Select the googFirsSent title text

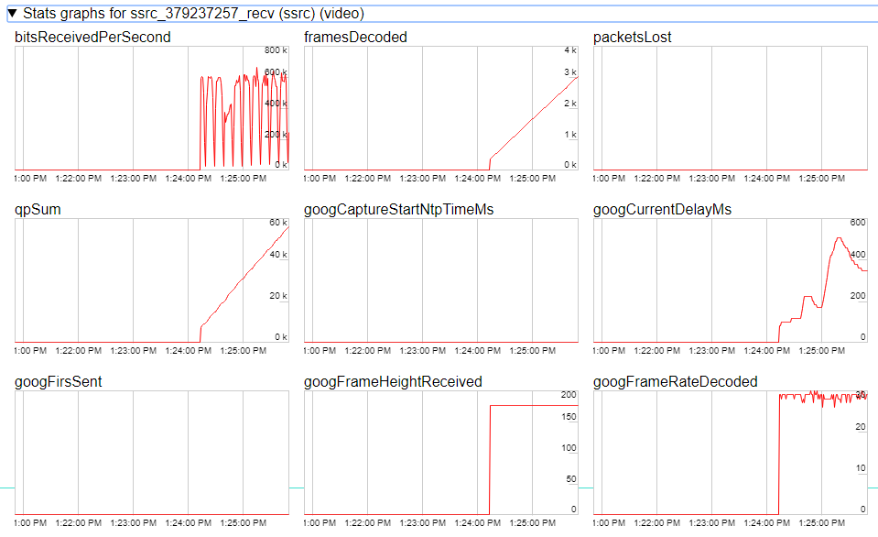[59, 382]
